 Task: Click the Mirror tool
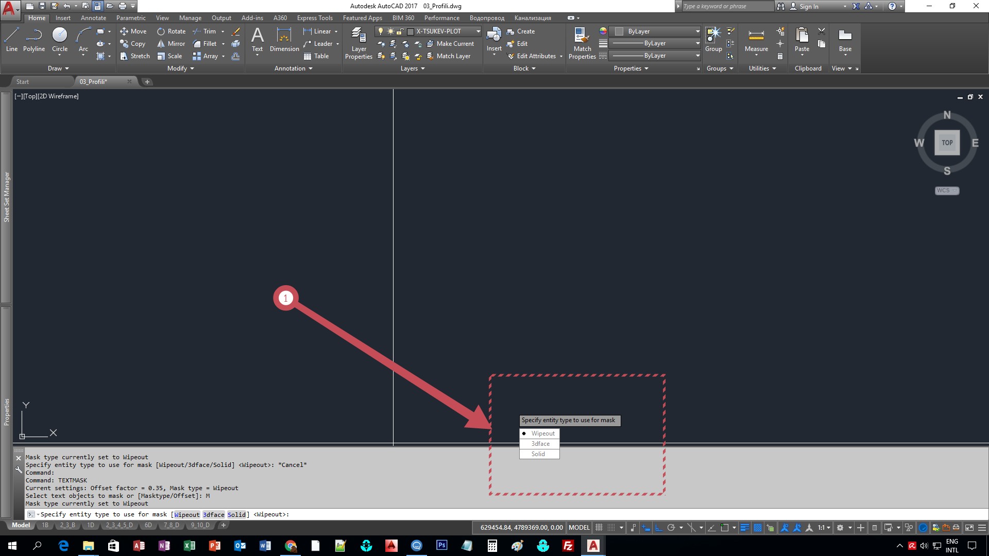171,44
